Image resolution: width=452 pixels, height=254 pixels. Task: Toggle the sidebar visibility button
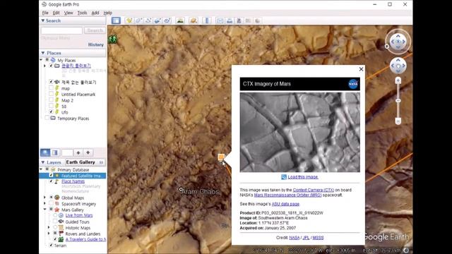(116, 20)
